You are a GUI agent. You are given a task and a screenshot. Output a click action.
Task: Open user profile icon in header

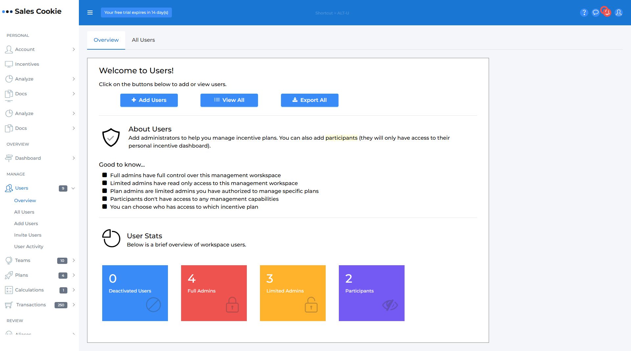[x=619, y=12]
